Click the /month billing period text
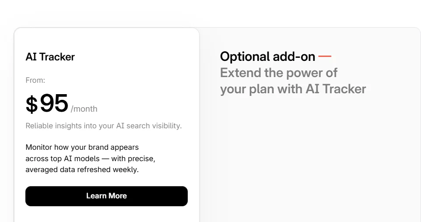Viewport: 421px width, 222px height. click(x=84, y=109)
